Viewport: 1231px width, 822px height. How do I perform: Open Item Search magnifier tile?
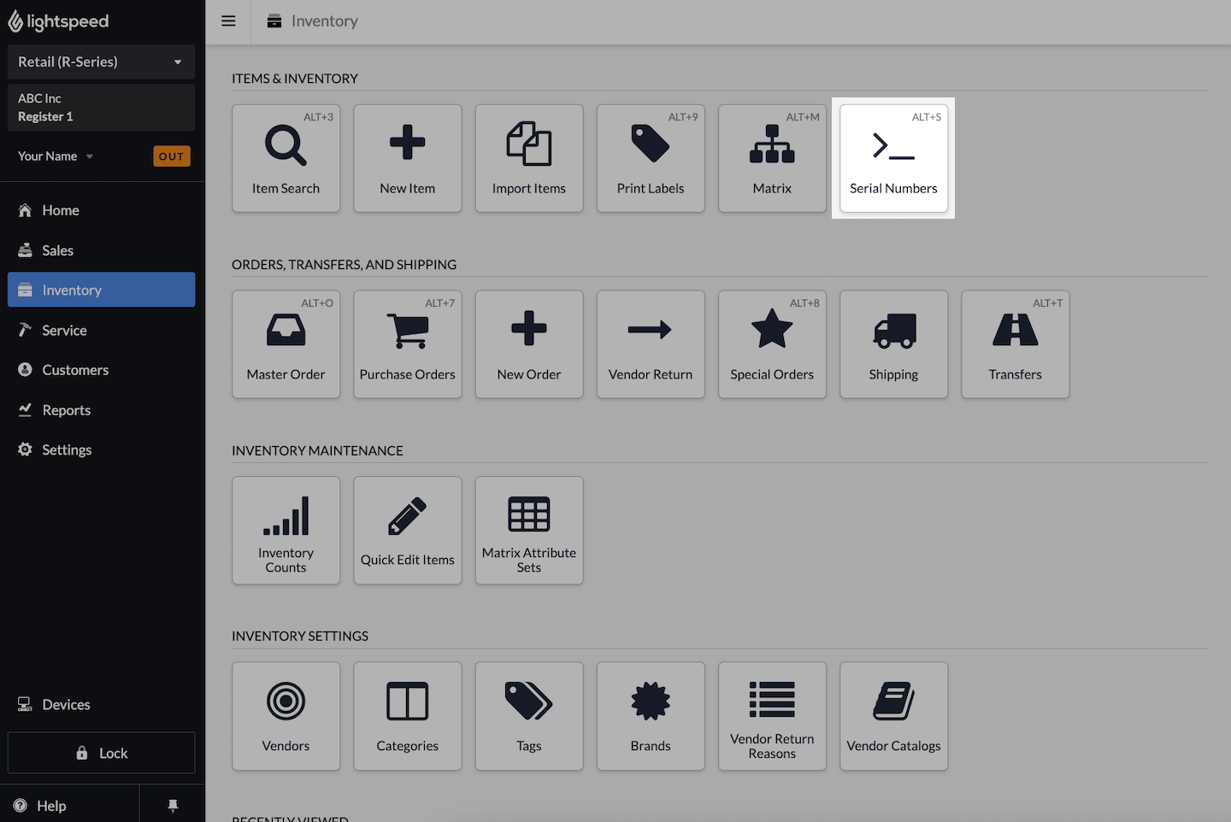(286, 158)
